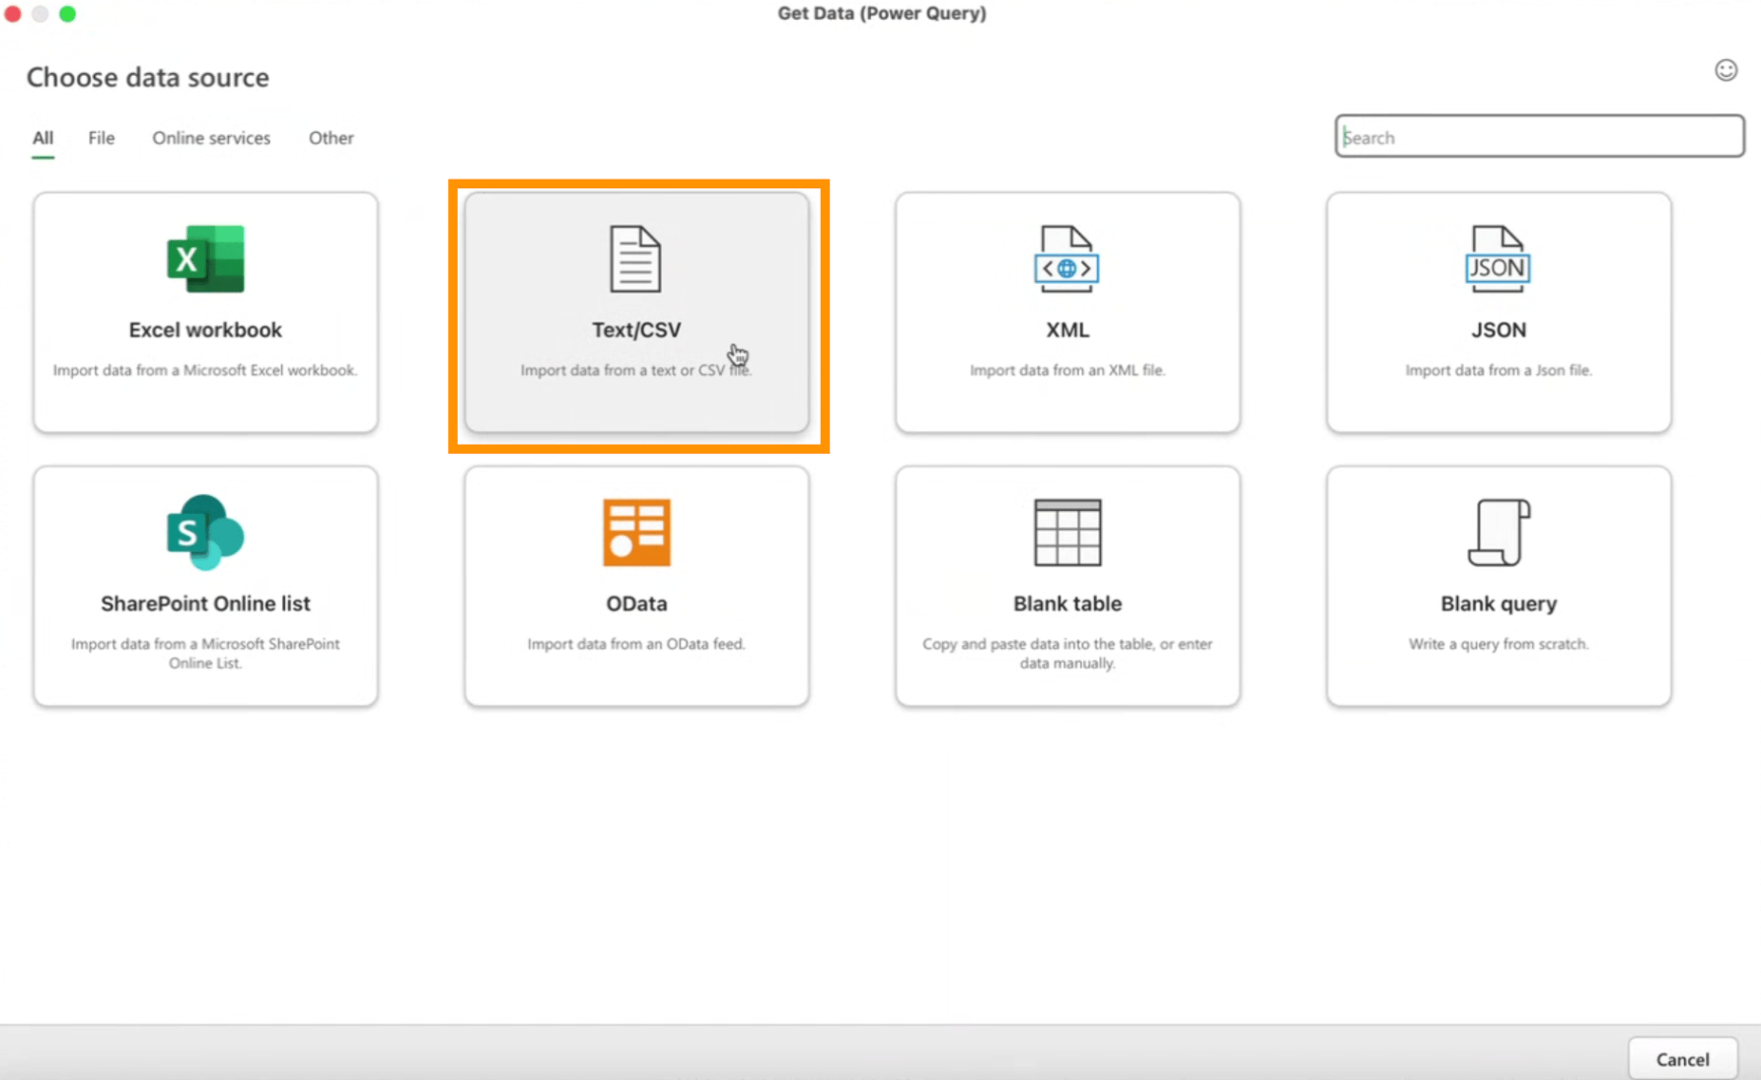The height and width of the screenshot is (1080, 1761).
Task: Switch to the Other tab
Action: pos(331,138)
